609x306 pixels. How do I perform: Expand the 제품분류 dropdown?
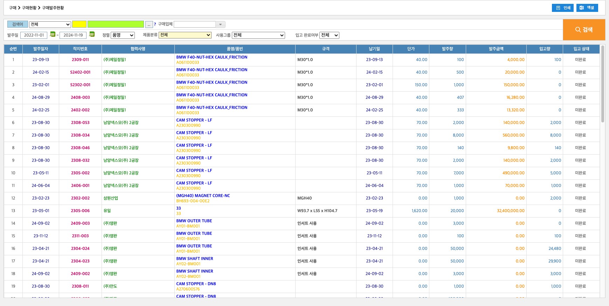(185, 35)
